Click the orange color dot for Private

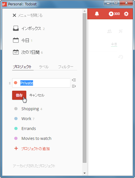pyautogui.click(x=16, y=83)
